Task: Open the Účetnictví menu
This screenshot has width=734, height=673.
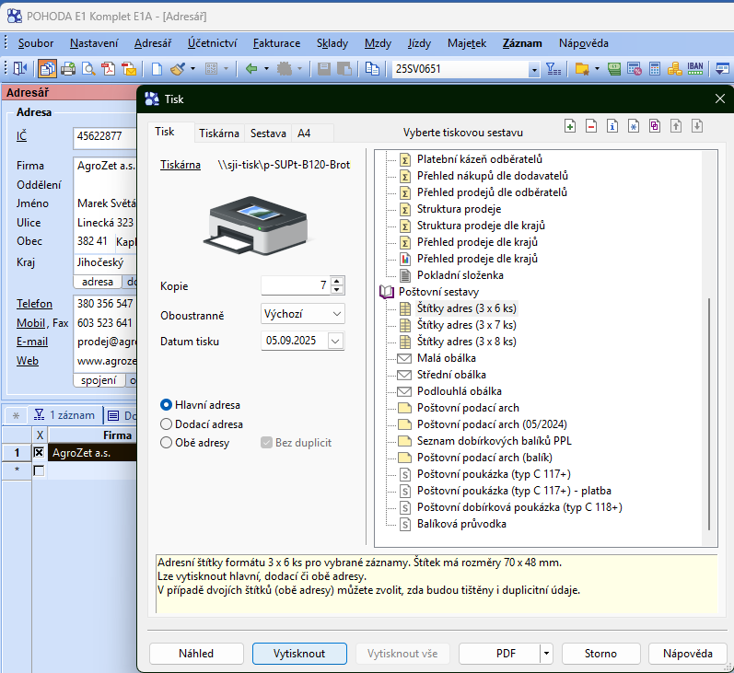Action: (x=212, y=42)
